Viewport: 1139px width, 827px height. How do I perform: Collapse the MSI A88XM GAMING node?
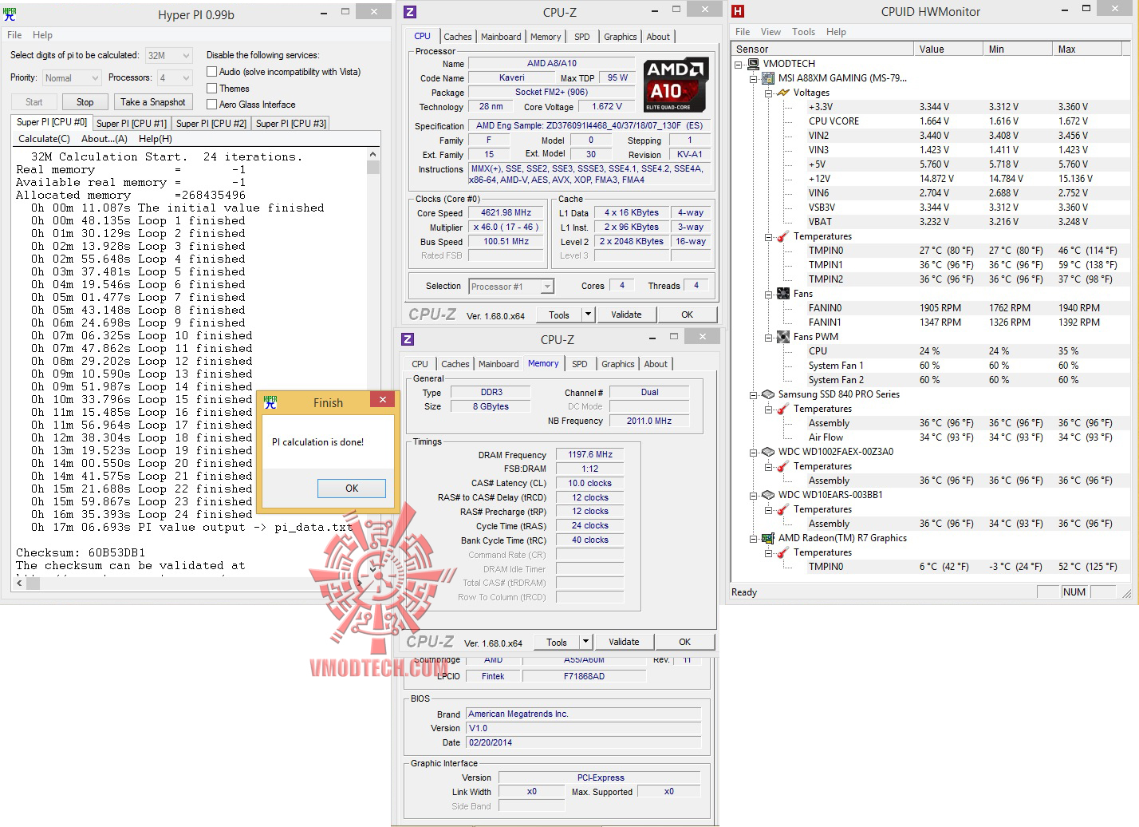(754, 78)
